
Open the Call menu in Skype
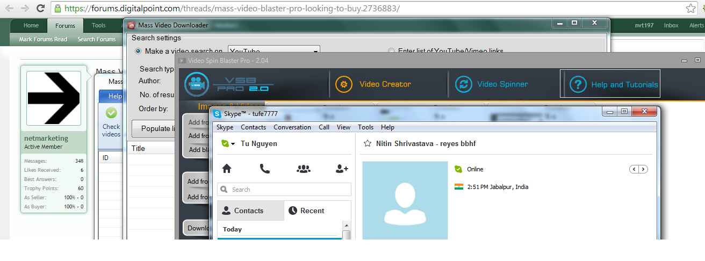[324, 127]
